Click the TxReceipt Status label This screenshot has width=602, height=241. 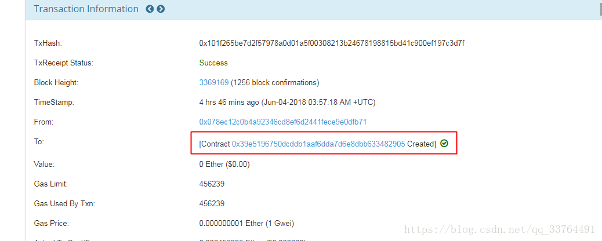point(64,63)
